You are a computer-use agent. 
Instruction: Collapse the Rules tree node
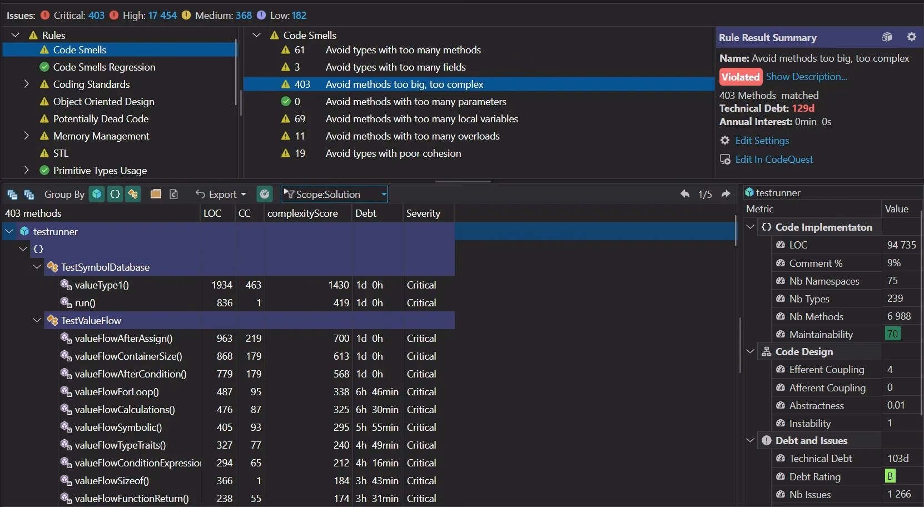[x=16, y=35]
